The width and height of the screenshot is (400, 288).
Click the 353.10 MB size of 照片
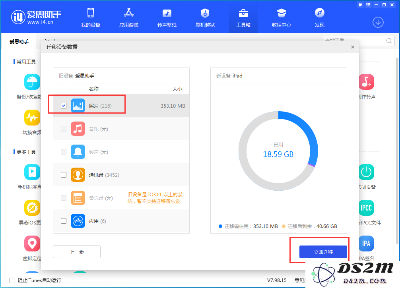tap(173, 106)
